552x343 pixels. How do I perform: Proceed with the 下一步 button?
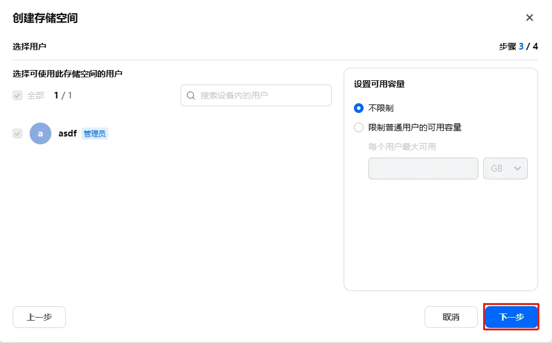[511, 317]
